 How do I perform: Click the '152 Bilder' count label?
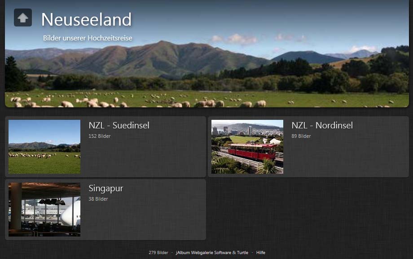tap(99, 136)
